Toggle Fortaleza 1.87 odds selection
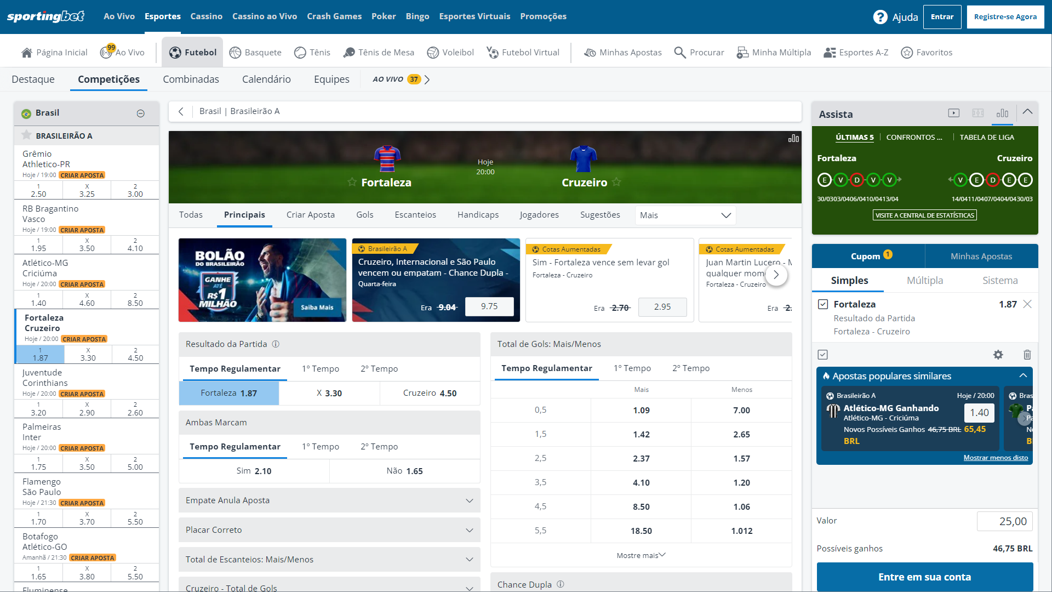 click(229, 393)
